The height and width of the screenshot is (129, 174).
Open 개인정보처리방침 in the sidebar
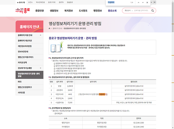point(30,46)
